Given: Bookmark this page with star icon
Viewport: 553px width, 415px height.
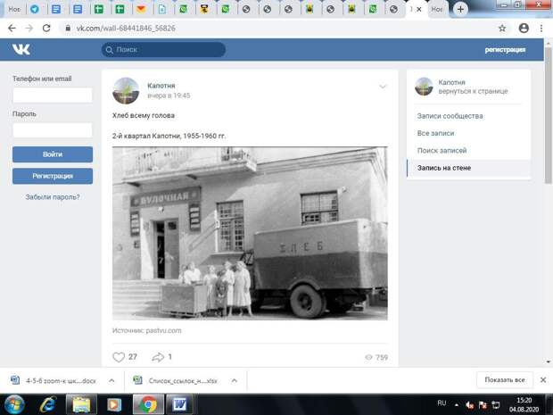Looking at the screenshot, I should tap(502, 29).
